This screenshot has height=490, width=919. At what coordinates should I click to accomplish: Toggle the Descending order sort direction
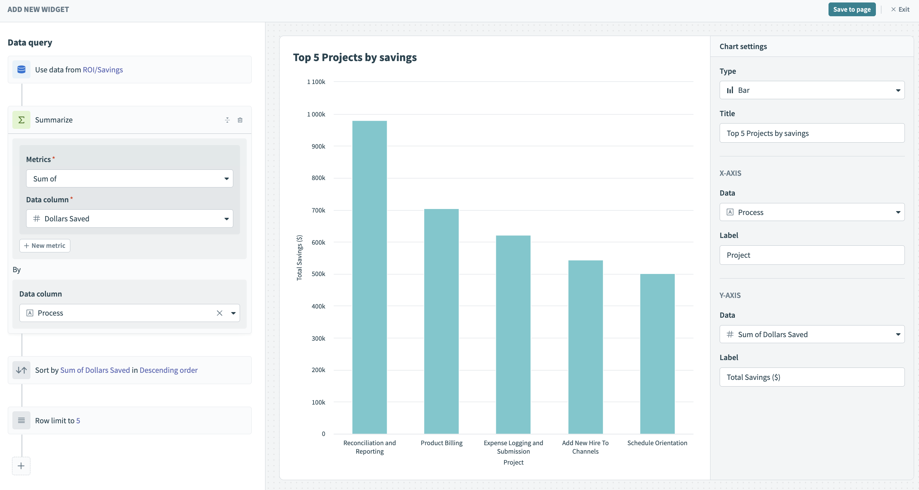168,370
